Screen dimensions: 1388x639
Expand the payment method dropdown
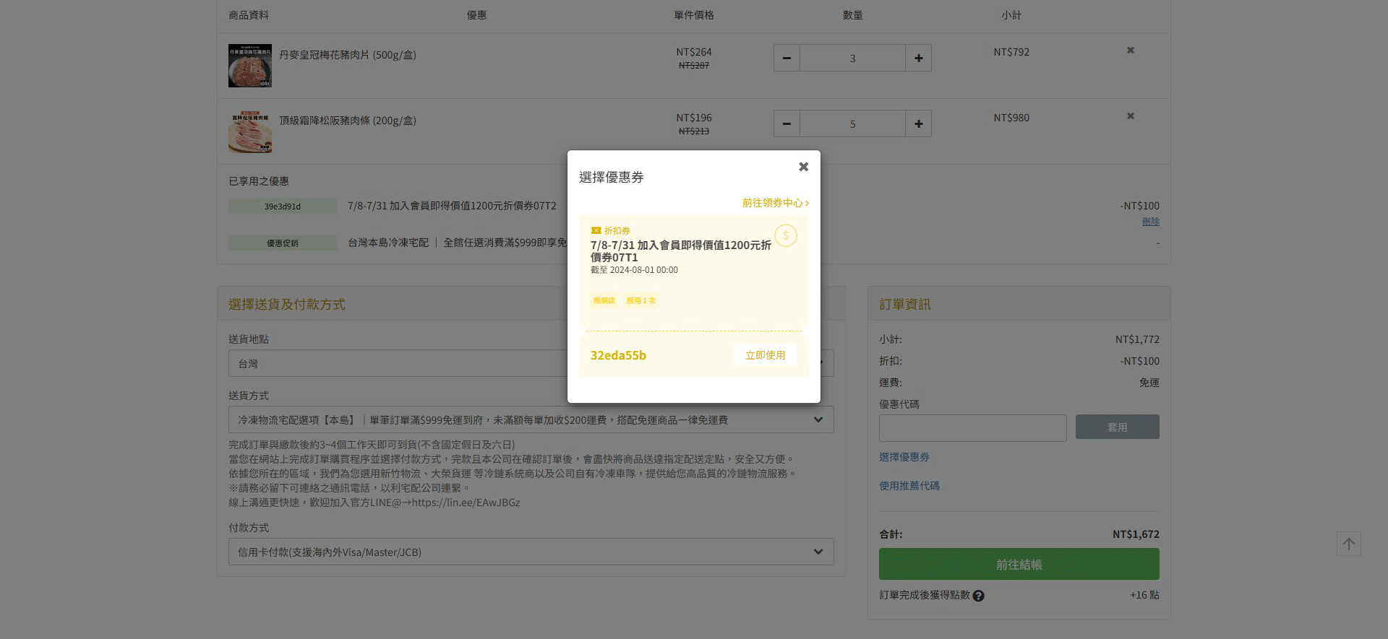point(531,552)
